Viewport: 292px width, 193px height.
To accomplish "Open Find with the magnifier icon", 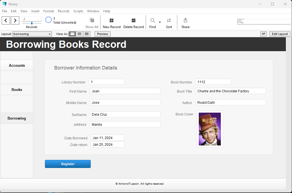I will tap(153, 21).
